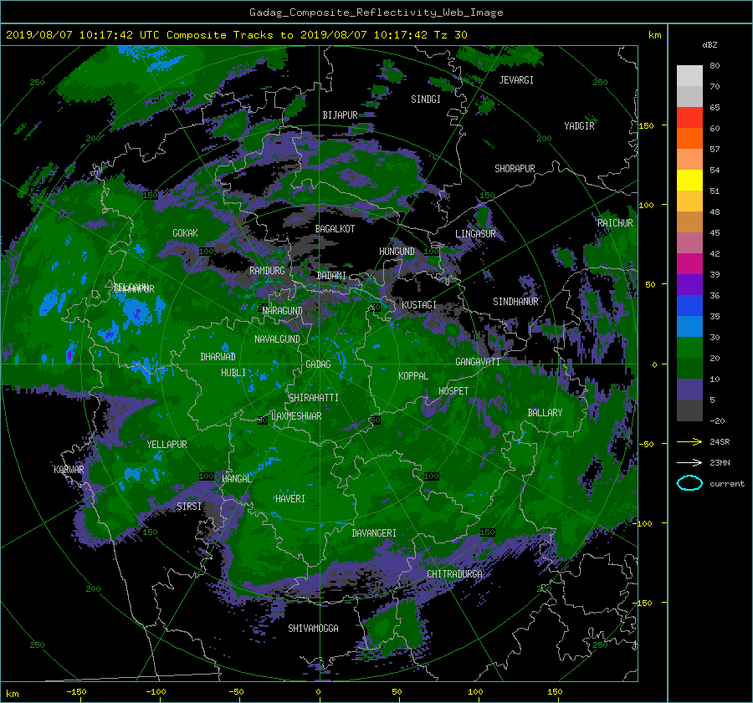Click the BALLARY city label
This screenshot has height=703, width=753.
click(x=545, y=413)
